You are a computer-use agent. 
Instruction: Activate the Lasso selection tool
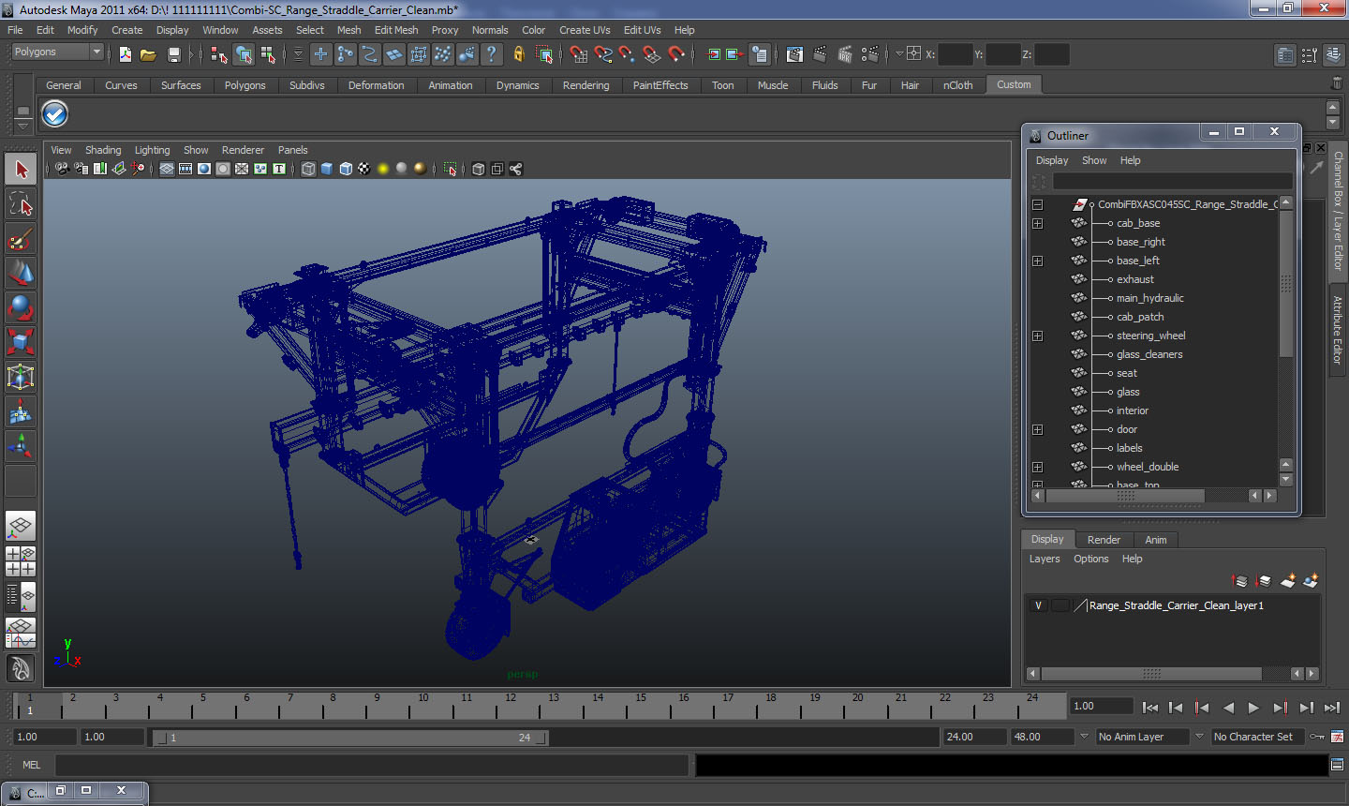[21, 203]
